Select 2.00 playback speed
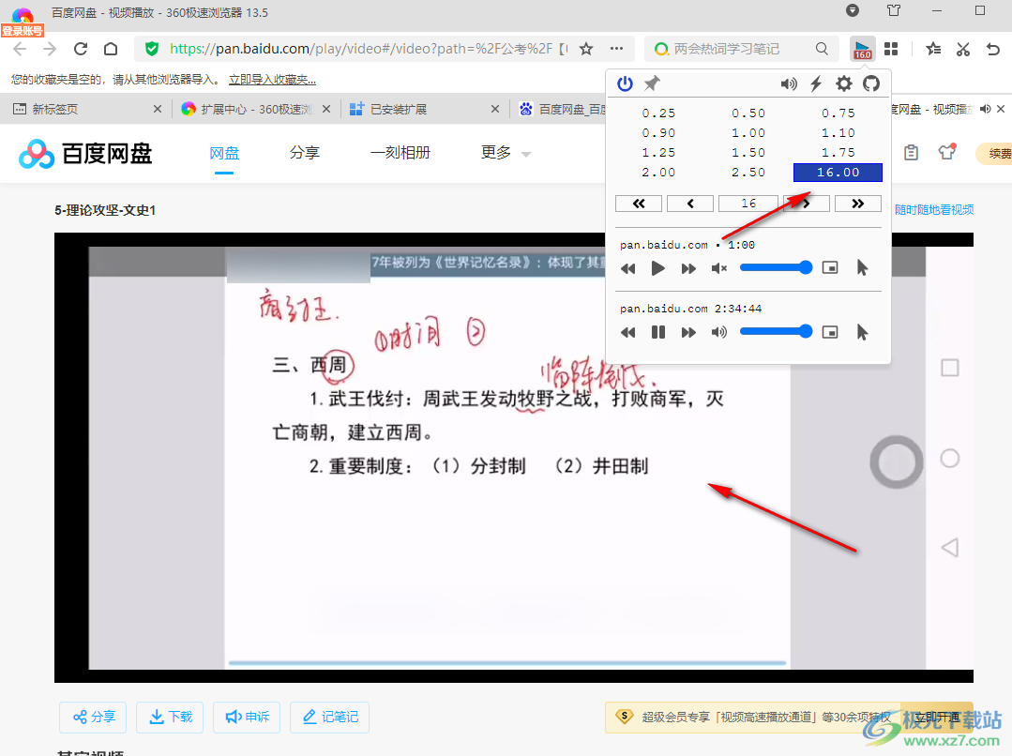Image resolution: width=1012 pixels, height=756 pixels. point(658,173)
